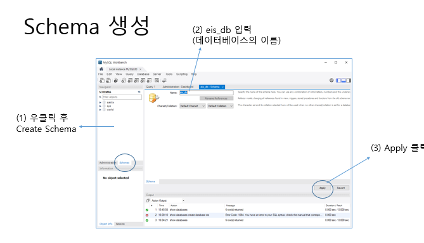Click the create new table toolbar icon

pos(130,81)
